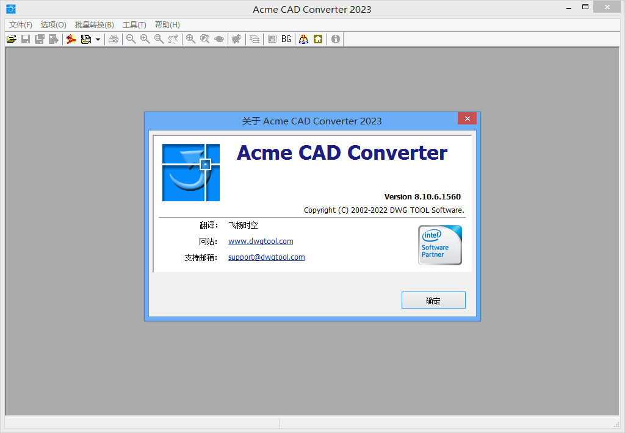The height and width of the screenshot is (433, 625).
Task: Open the www.dwgtool.com website link
Action: tap(261, 242)
